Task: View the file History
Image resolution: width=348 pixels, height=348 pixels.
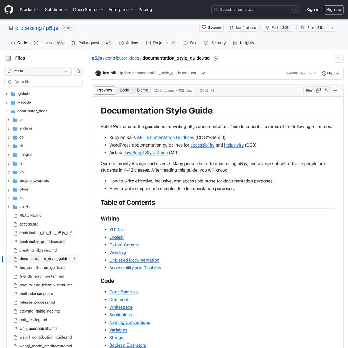Action: [330, 73]
